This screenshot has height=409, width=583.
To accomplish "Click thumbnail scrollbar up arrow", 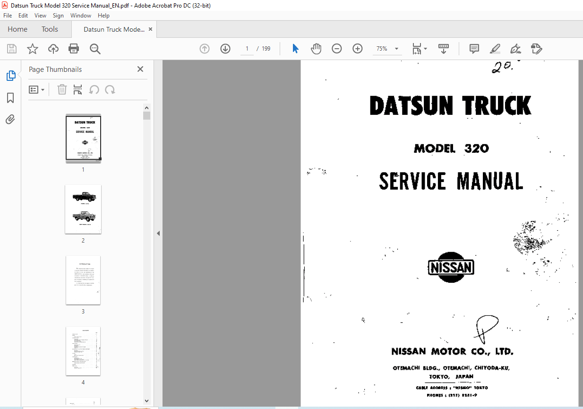I will [146, 108].
